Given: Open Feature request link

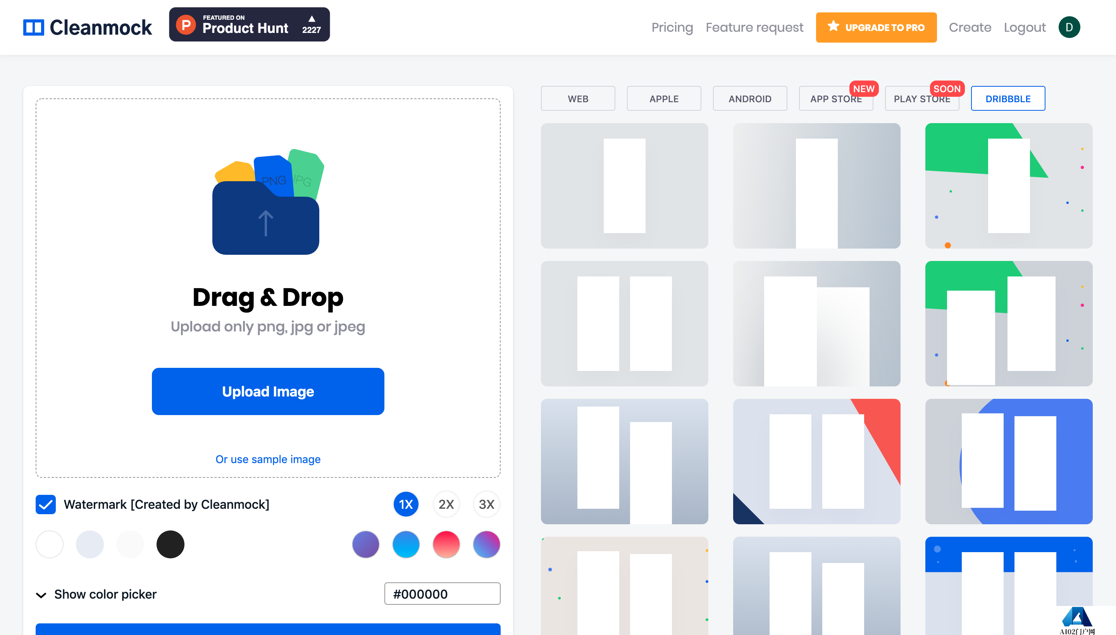Looking at the screenshot, I should click(754, 27).
